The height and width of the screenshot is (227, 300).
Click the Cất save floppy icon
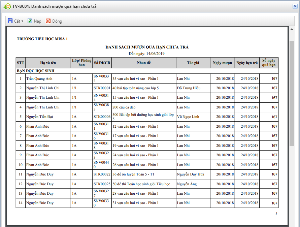pyautogui.click(x=10, y=21)
